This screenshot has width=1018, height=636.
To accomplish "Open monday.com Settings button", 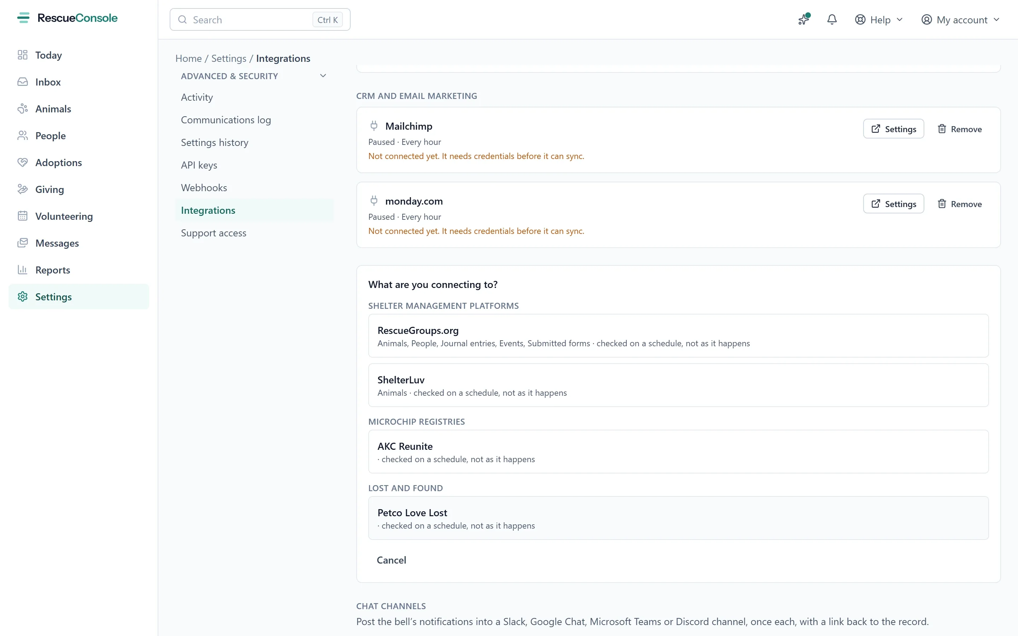I will tap(894, 204).
